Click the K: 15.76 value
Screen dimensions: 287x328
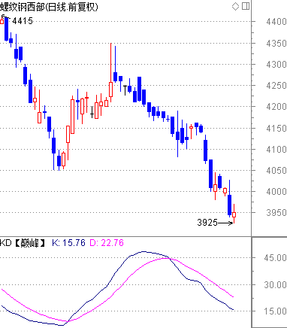[x=68, y=243]
